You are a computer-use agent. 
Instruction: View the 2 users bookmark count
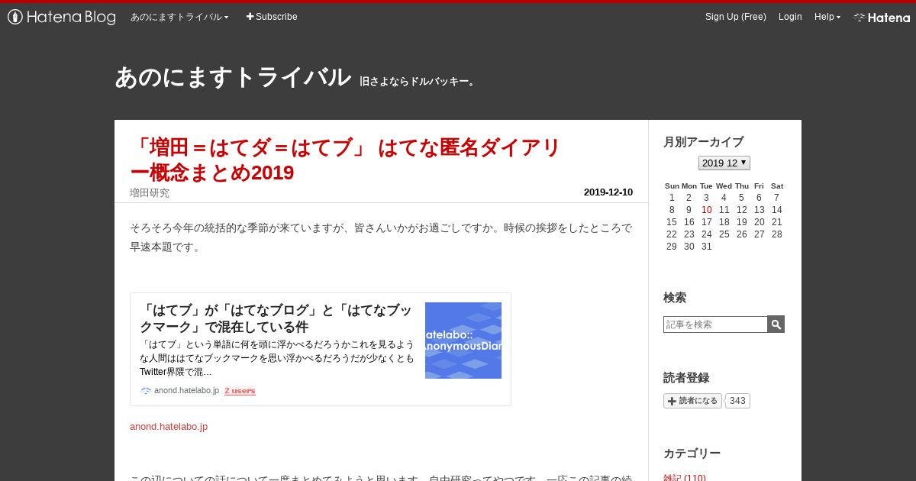[x=240, y=391]
